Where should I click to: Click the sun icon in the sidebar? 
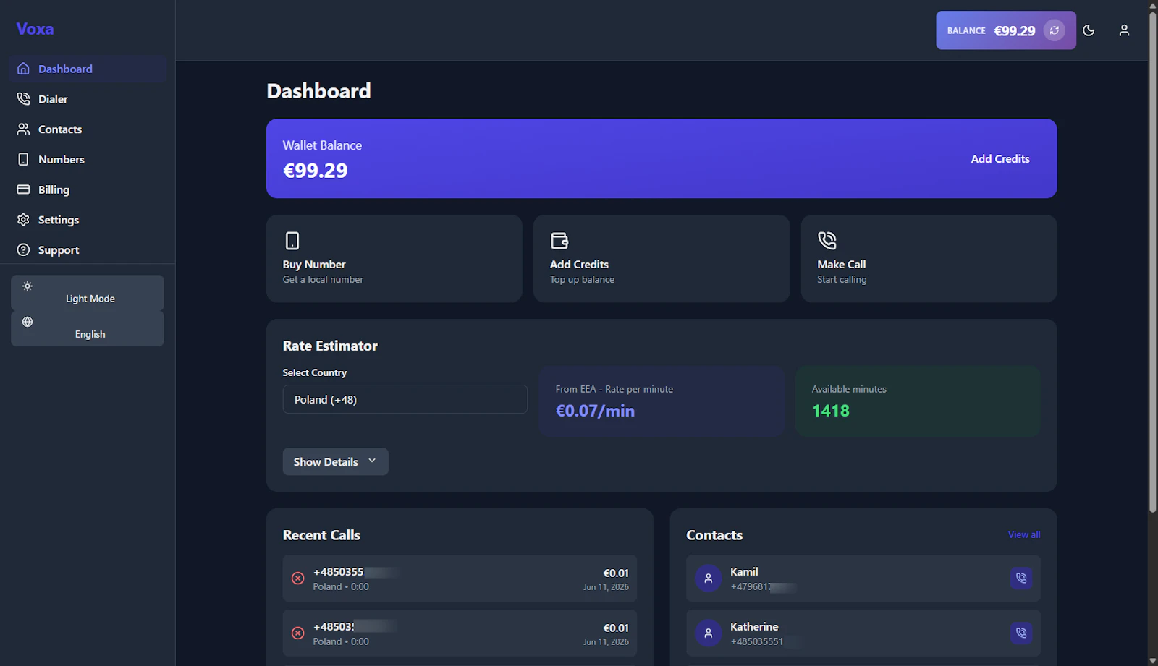[28, 286]
